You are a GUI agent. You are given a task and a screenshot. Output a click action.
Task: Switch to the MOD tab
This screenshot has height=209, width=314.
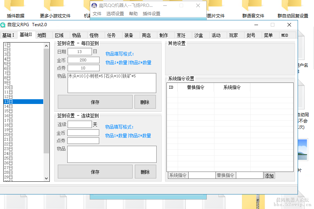point(287,35)
